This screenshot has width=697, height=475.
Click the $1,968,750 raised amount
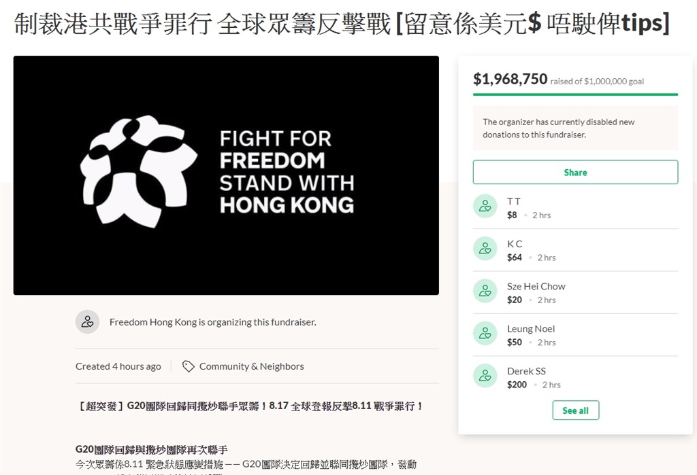pos(510,79)
